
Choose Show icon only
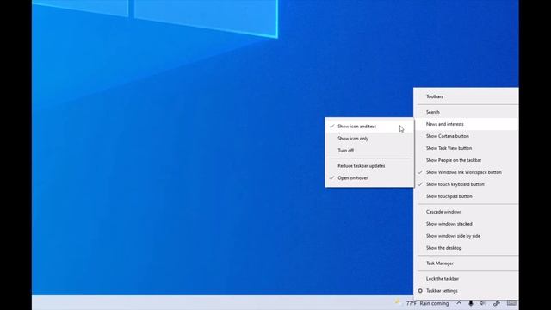[x=369, y=139]
